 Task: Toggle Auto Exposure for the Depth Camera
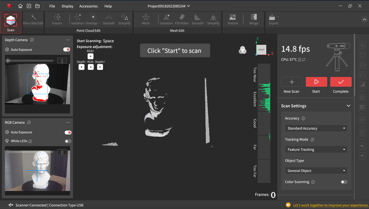pos(66,49)
